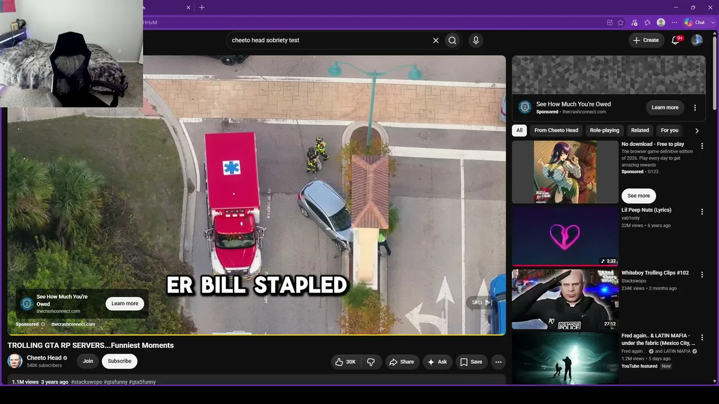Open the Fred again LATIN MAFIA thumbnail
Image resolution: width=719 pixels, height=404 pixels.
tap(565, 358)
